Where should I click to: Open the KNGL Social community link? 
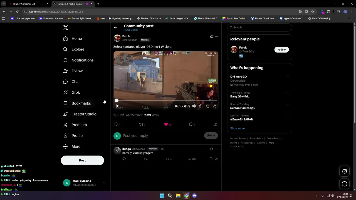131,30
